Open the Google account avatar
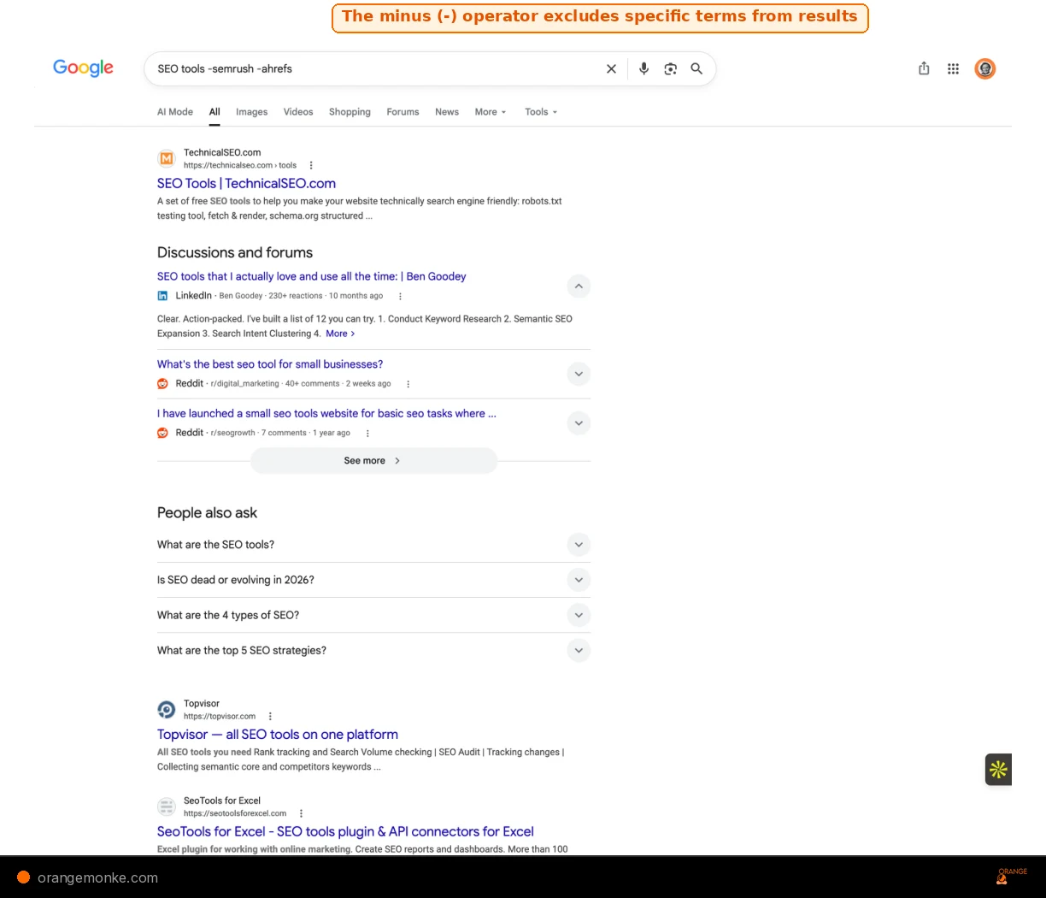This screenshot has width=1046, height=898. (x=985, y=68)
